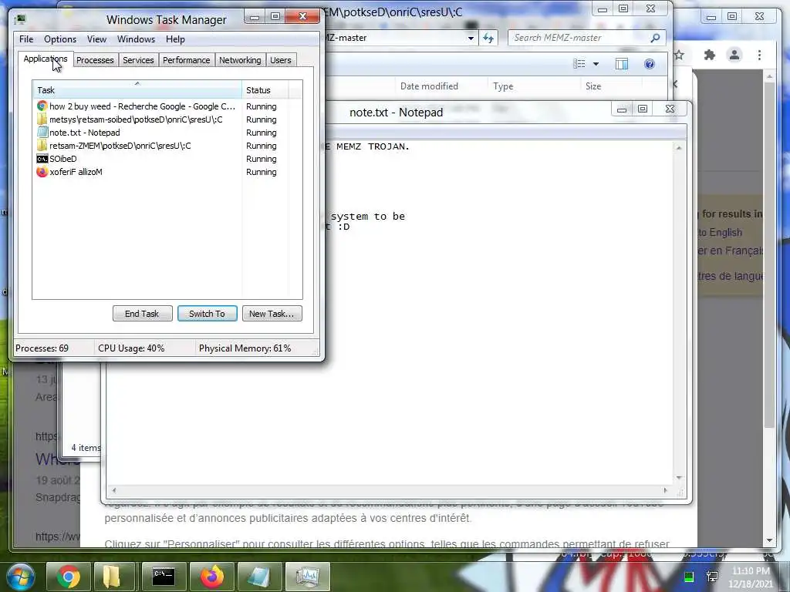Click the New Task... button
This screenshot has height=592, width=790.
click(272, 314)
